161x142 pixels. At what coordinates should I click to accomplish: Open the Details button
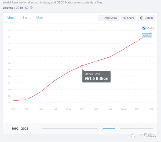[x=147, y=18]
